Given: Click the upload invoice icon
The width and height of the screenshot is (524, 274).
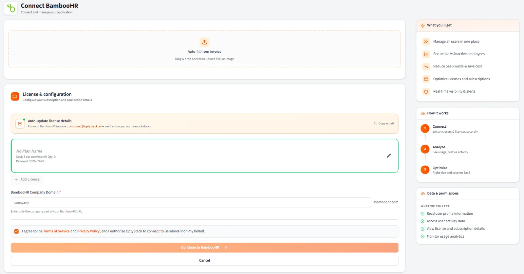Looking at the screenshot, I should (204, 42).
